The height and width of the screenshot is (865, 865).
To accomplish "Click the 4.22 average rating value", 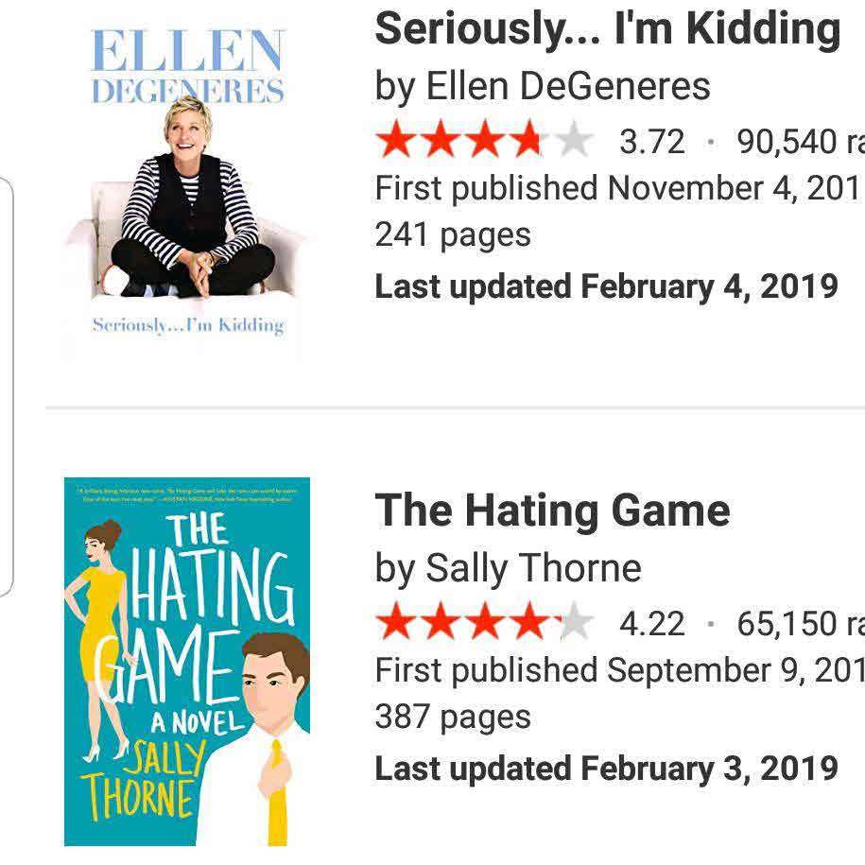I will coord(651,624).
